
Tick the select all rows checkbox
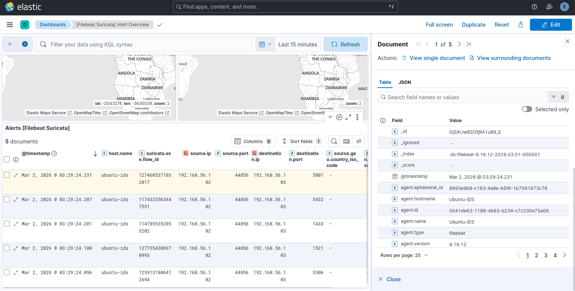coord(7,159)
